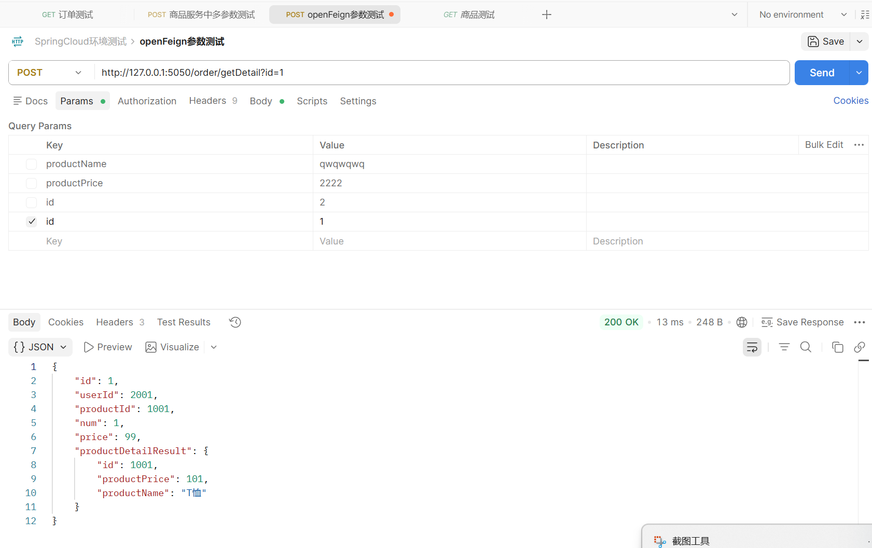Image resolution: width=872 pixels, height=548 pixels.
Task: Open new request tab with plus icon
Action: coord(547,15)
